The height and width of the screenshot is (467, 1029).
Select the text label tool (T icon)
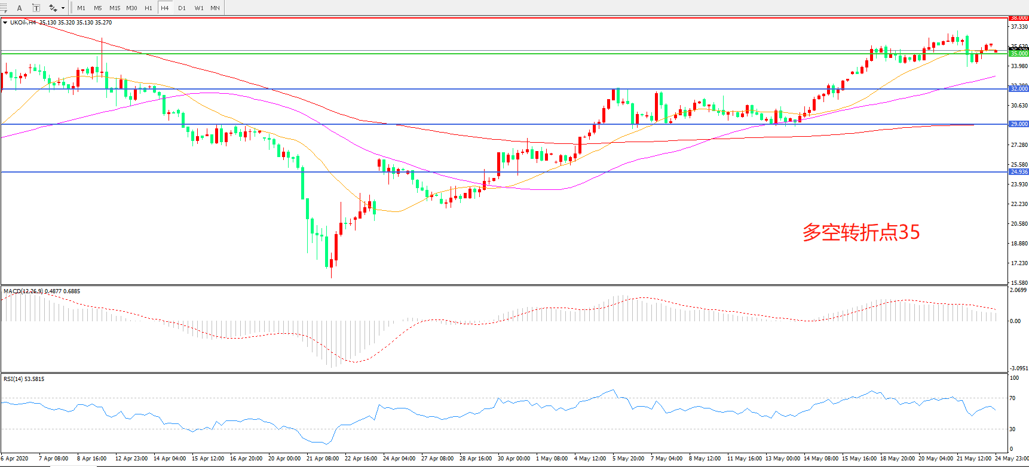[36, 8]
